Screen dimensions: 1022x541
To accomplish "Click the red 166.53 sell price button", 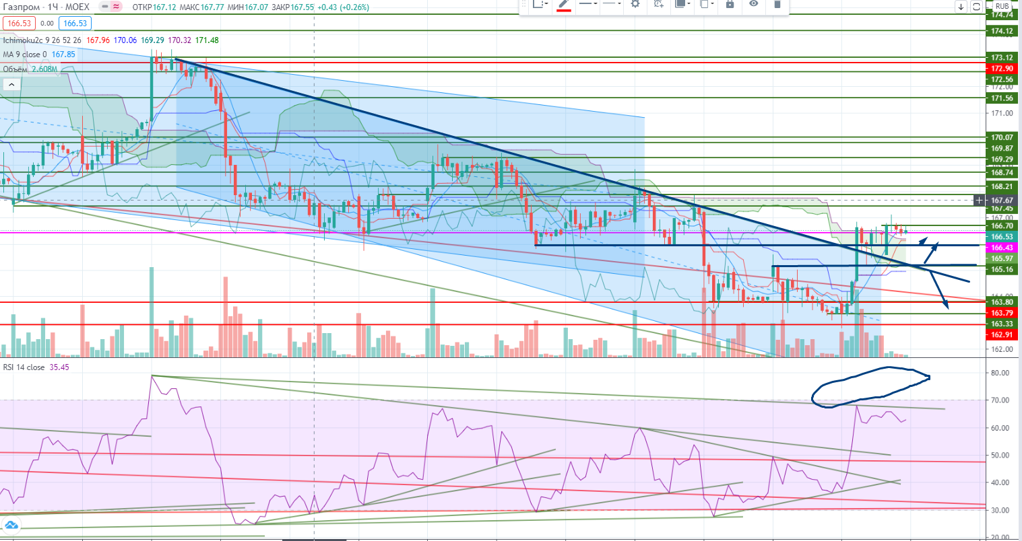I will [x=18, y=24].
